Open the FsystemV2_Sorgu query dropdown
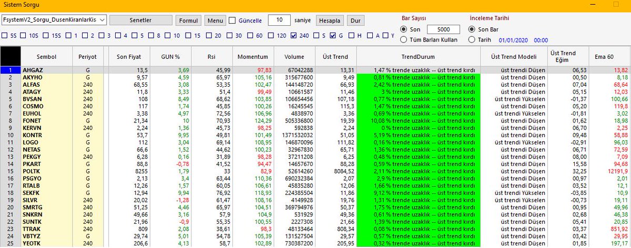631x248 pixels. (x=54, y=20)
